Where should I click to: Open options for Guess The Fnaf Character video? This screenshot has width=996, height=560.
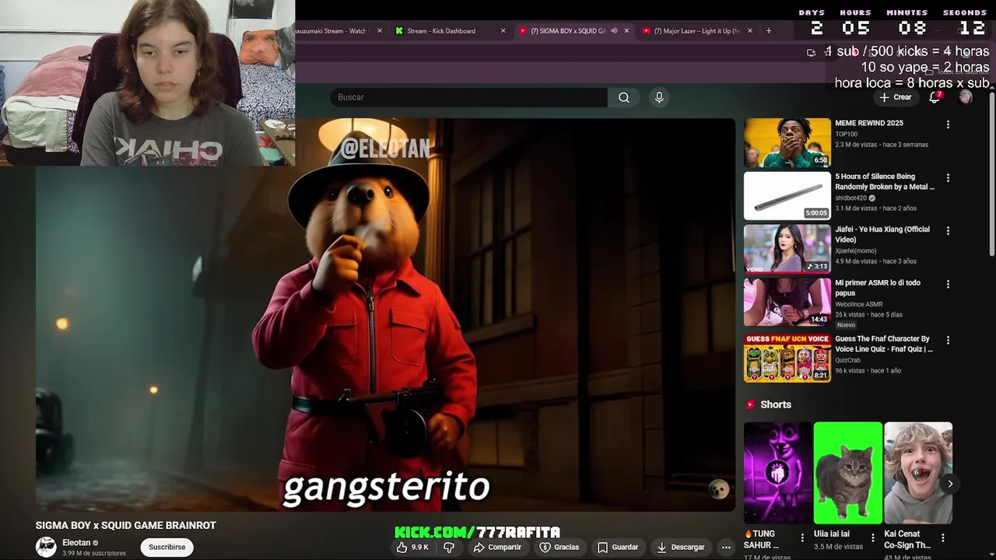[x=948, y=341]
